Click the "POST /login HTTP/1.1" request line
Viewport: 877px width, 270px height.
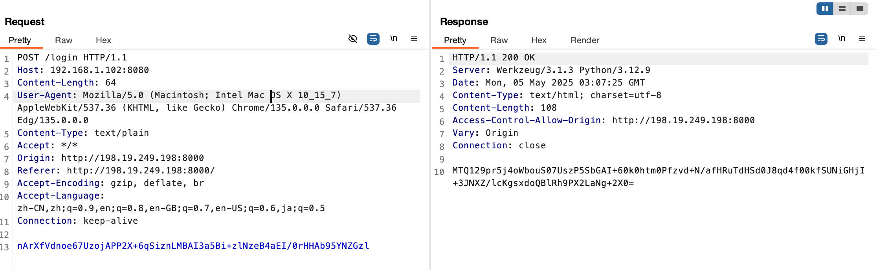(72, 58)
